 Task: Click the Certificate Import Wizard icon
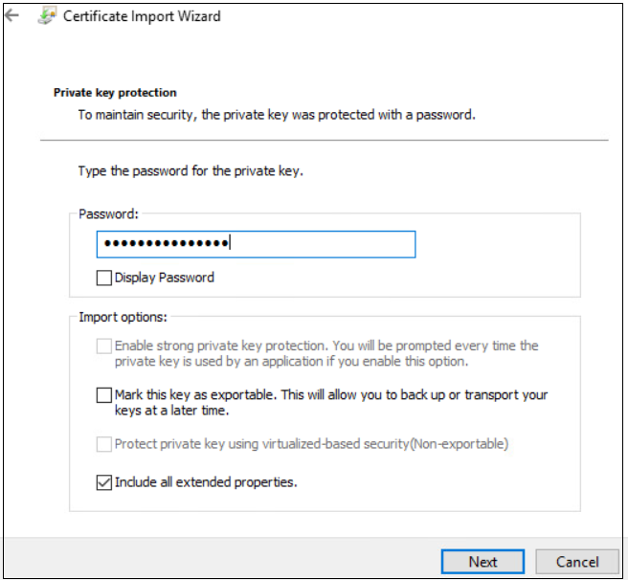(x=47, y=16)
